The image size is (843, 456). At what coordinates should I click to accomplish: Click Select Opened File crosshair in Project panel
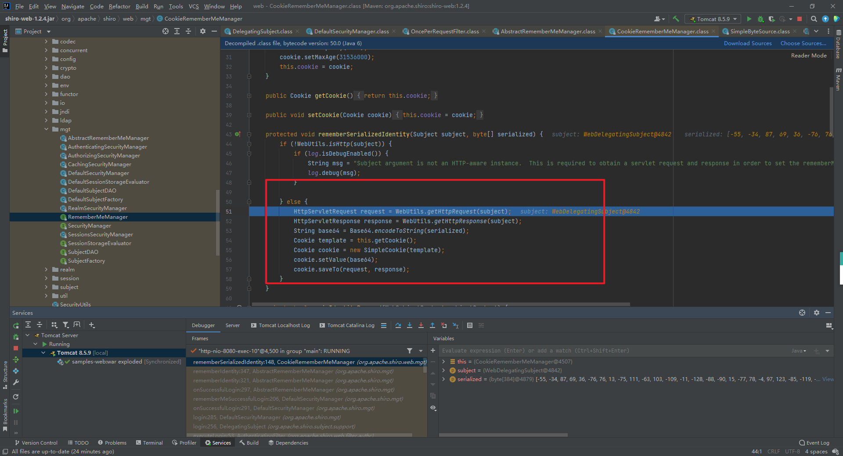click(x=166, y=31)
